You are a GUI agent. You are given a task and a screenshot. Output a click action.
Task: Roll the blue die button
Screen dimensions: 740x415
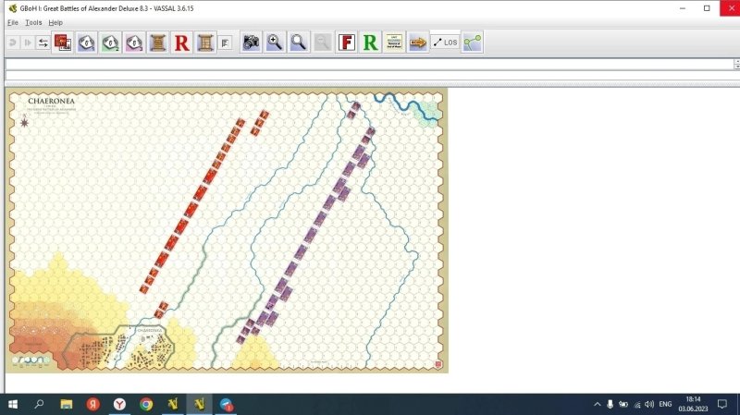coord(86,43)
